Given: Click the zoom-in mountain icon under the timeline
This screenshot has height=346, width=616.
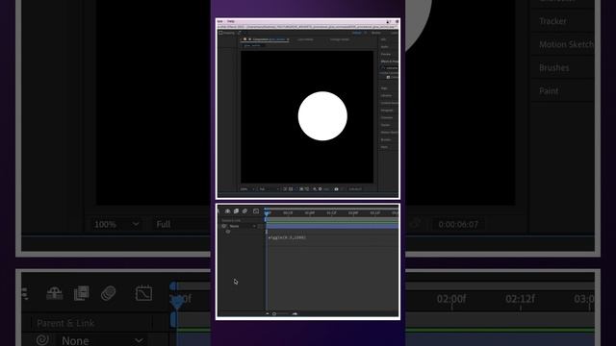Looking at the screenshot, I should coord(295,314).
